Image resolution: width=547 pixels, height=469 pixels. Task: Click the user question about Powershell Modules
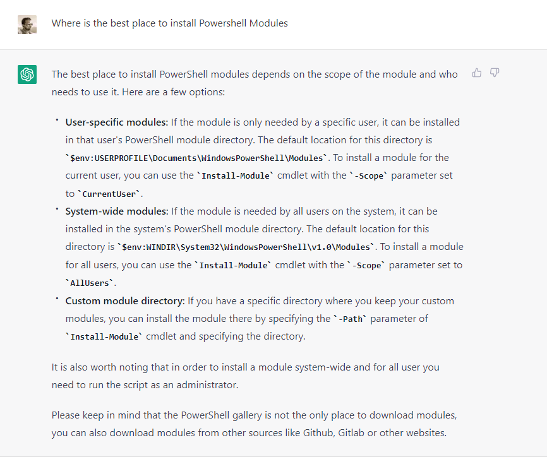[169, 23]
